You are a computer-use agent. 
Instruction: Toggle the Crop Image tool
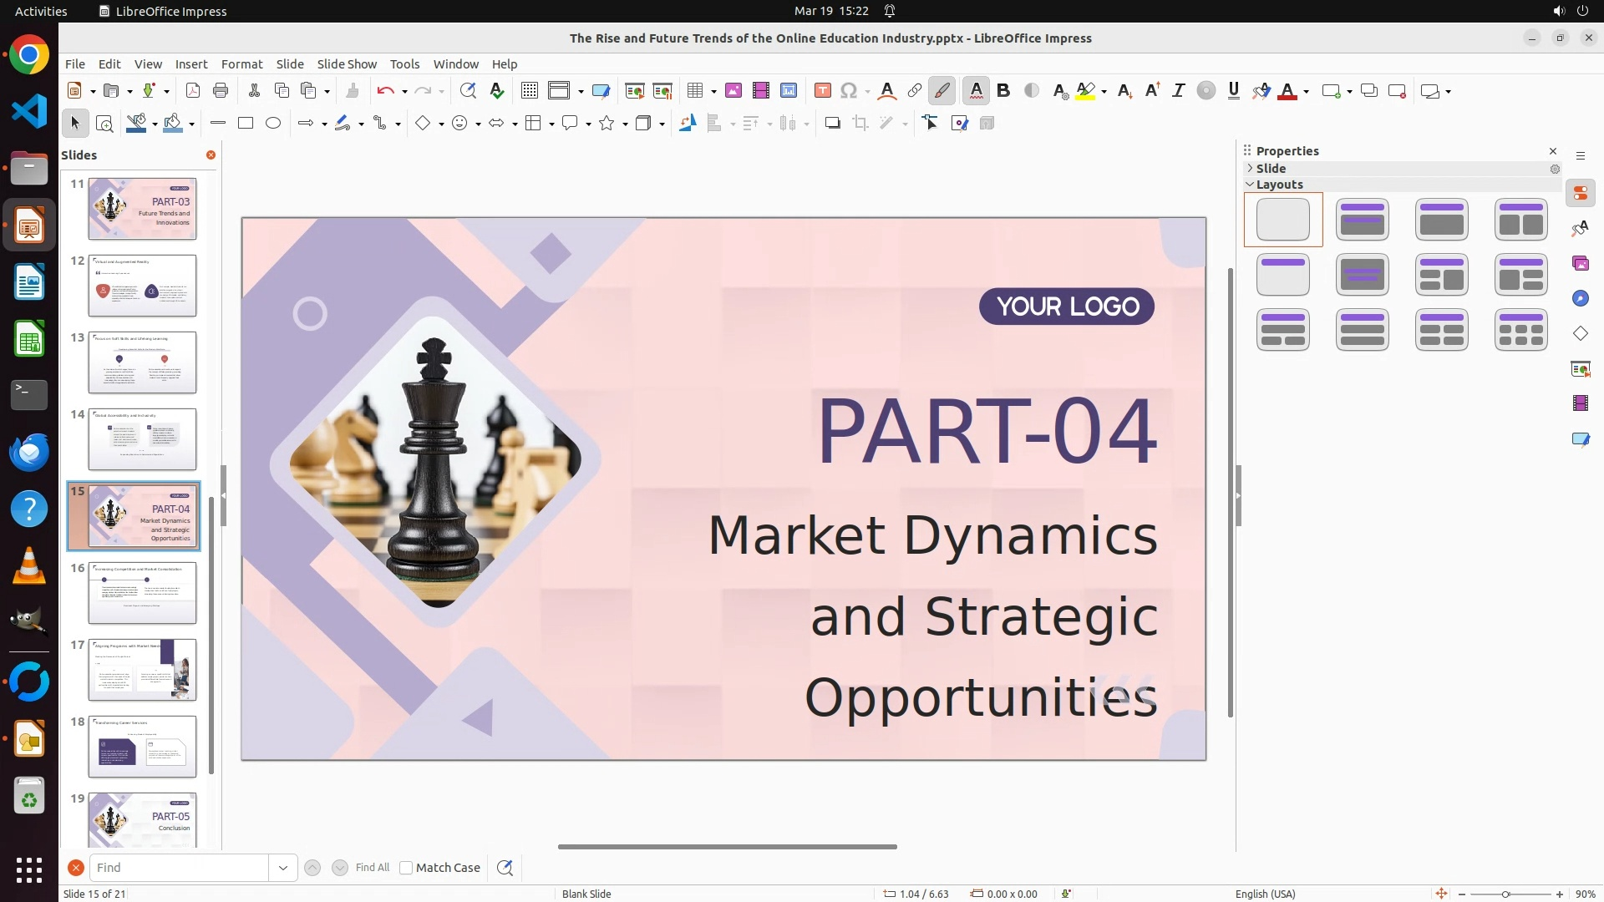pyautogui.click(x=860, y=124)
